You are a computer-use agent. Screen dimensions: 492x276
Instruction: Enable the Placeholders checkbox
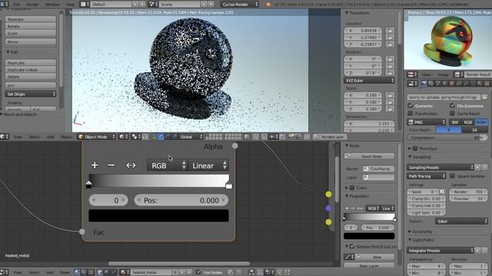(x=410, y=113)
